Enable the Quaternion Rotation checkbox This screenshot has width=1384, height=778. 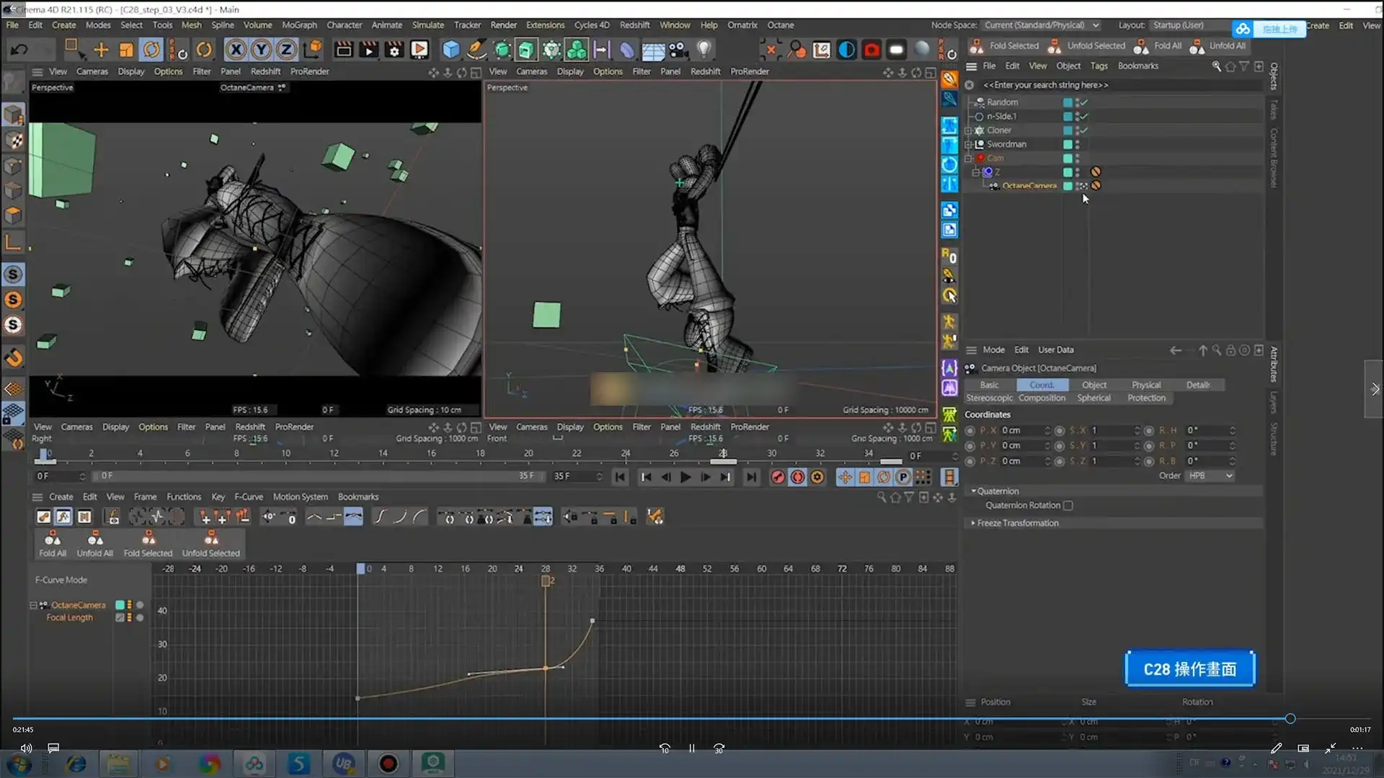1068,505
